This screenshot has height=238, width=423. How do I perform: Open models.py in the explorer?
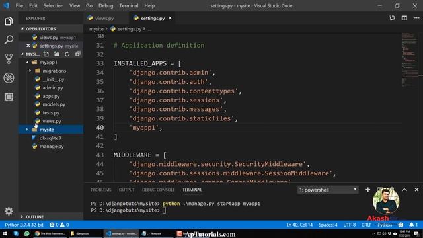coord(54,104)
